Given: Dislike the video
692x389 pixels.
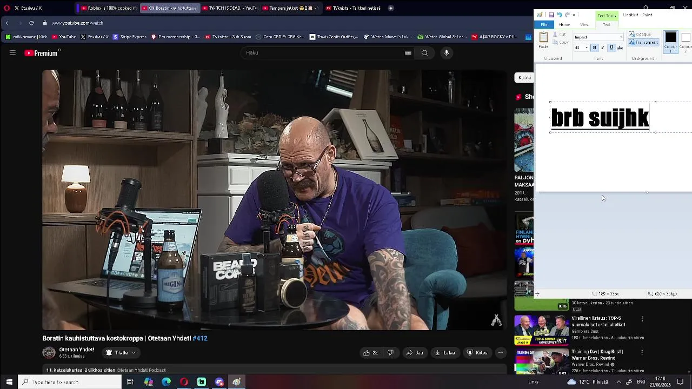Looking at the screenshot, I should [390, 353].
